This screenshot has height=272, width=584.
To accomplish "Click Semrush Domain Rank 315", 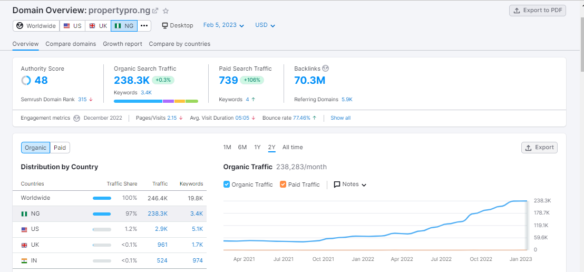I will coord(82,100).
